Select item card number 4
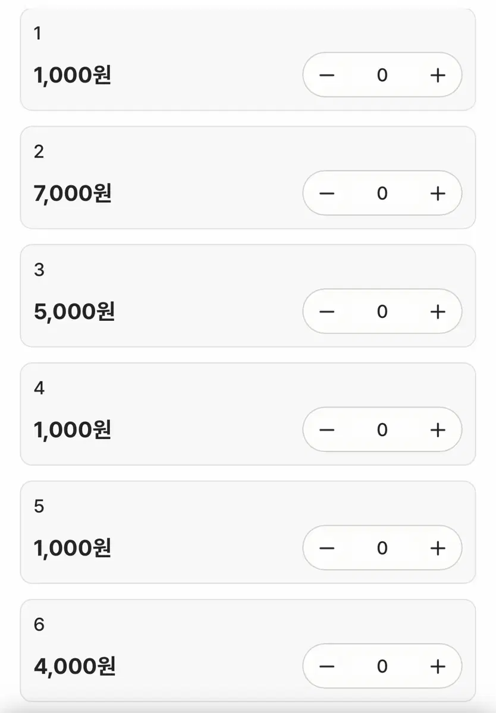 (248, 414)
